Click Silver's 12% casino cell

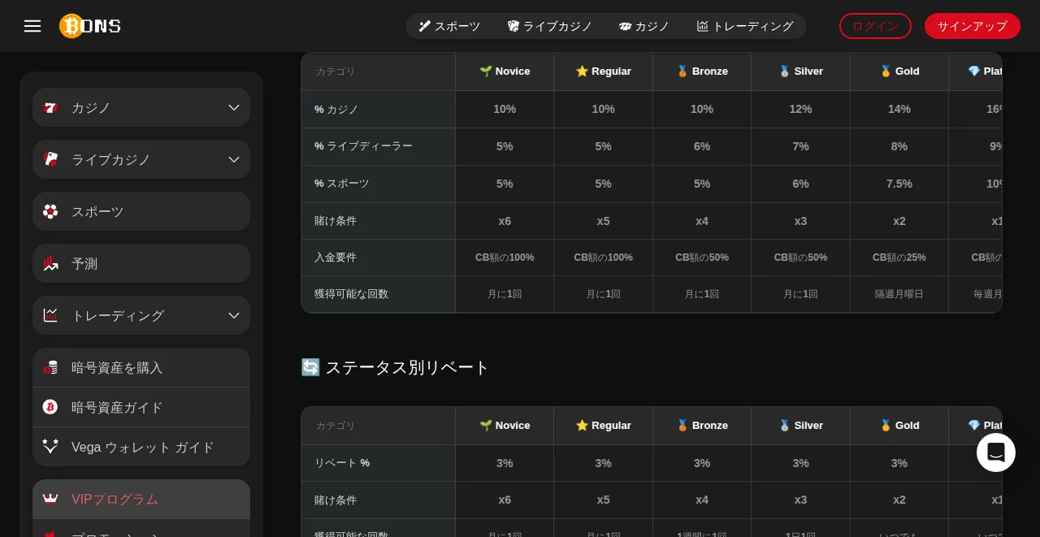pyautogui.click(x=800, y=109)
